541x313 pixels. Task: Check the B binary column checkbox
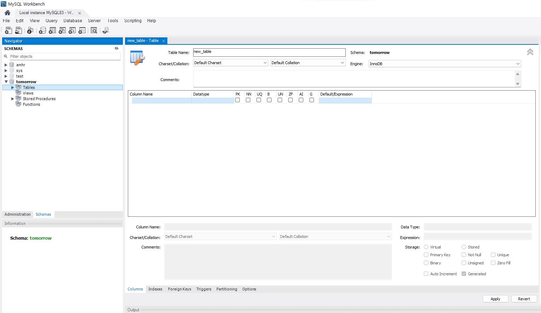point(269,100)
